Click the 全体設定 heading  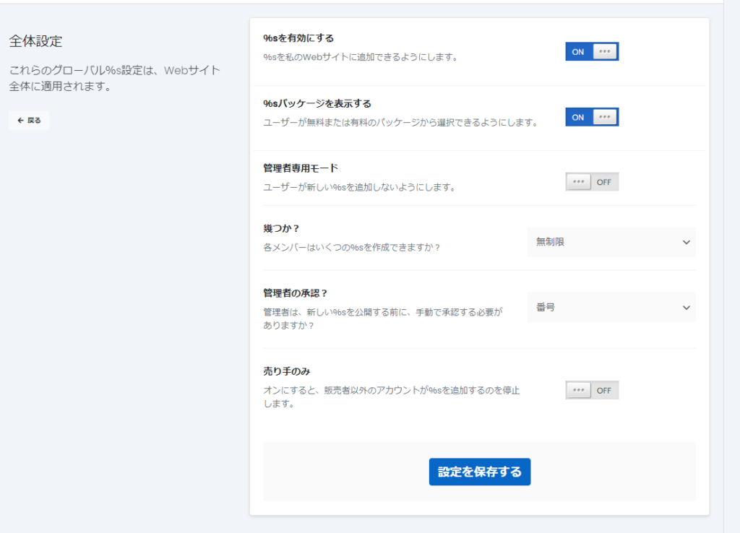point(36,41)
